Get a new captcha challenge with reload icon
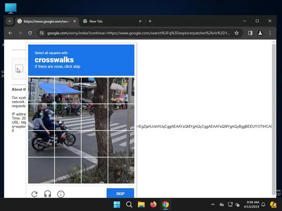This screenshot has width=282, height=211. [34, 194]
